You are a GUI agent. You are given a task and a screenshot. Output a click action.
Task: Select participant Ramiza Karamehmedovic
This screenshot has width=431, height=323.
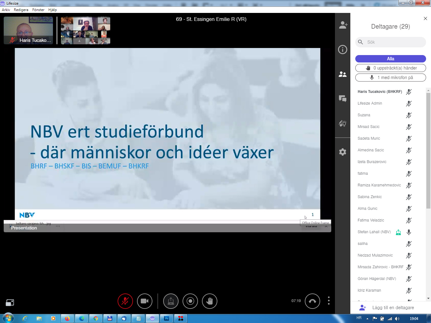tap(379, 185)
